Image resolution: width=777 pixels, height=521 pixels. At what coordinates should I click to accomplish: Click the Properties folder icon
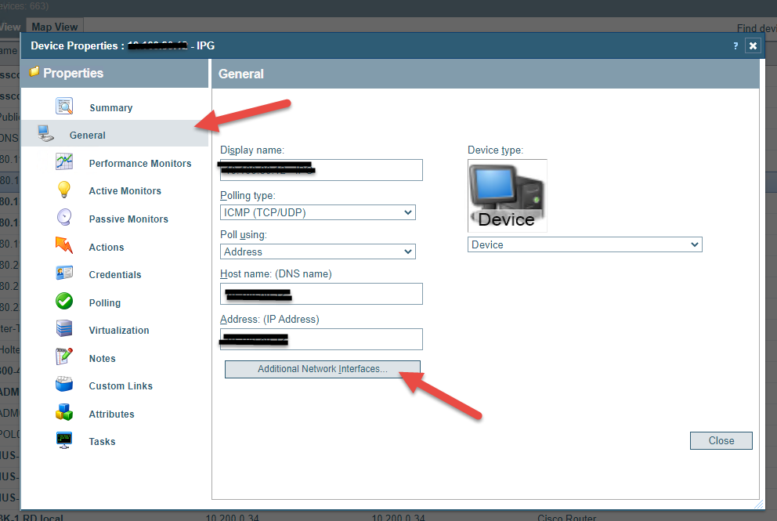point(34,72)
